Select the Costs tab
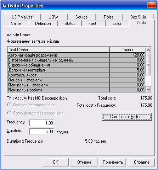Viewport: 158px width, 170px height. 142,23
